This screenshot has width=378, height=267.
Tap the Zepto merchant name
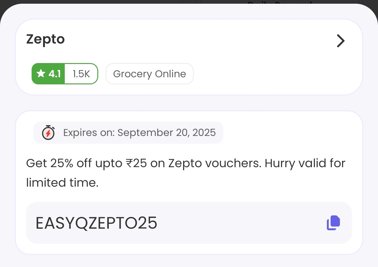tap(46, 39)
